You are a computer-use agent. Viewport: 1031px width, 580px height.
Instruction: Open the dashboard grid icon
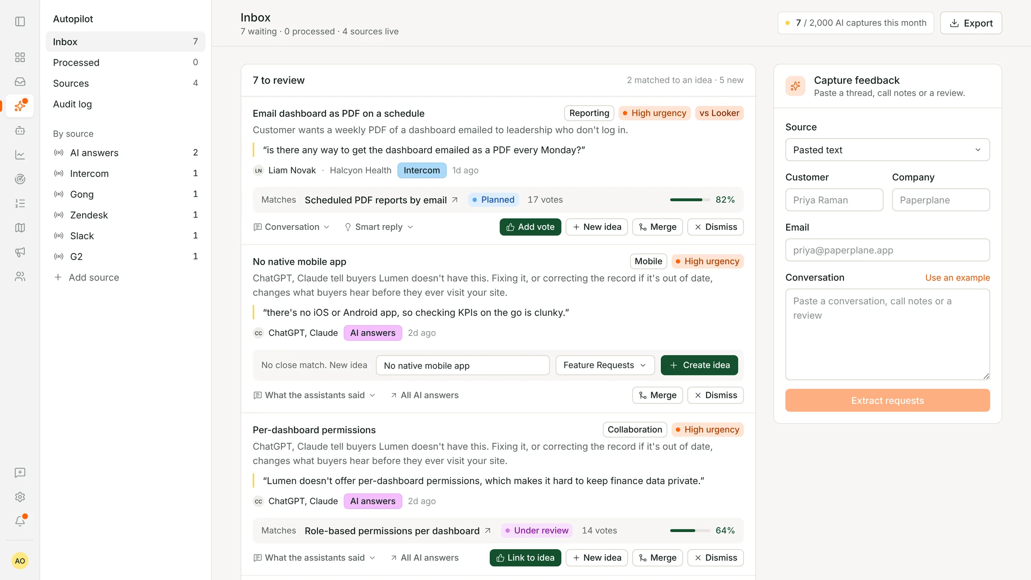point(20,57)
